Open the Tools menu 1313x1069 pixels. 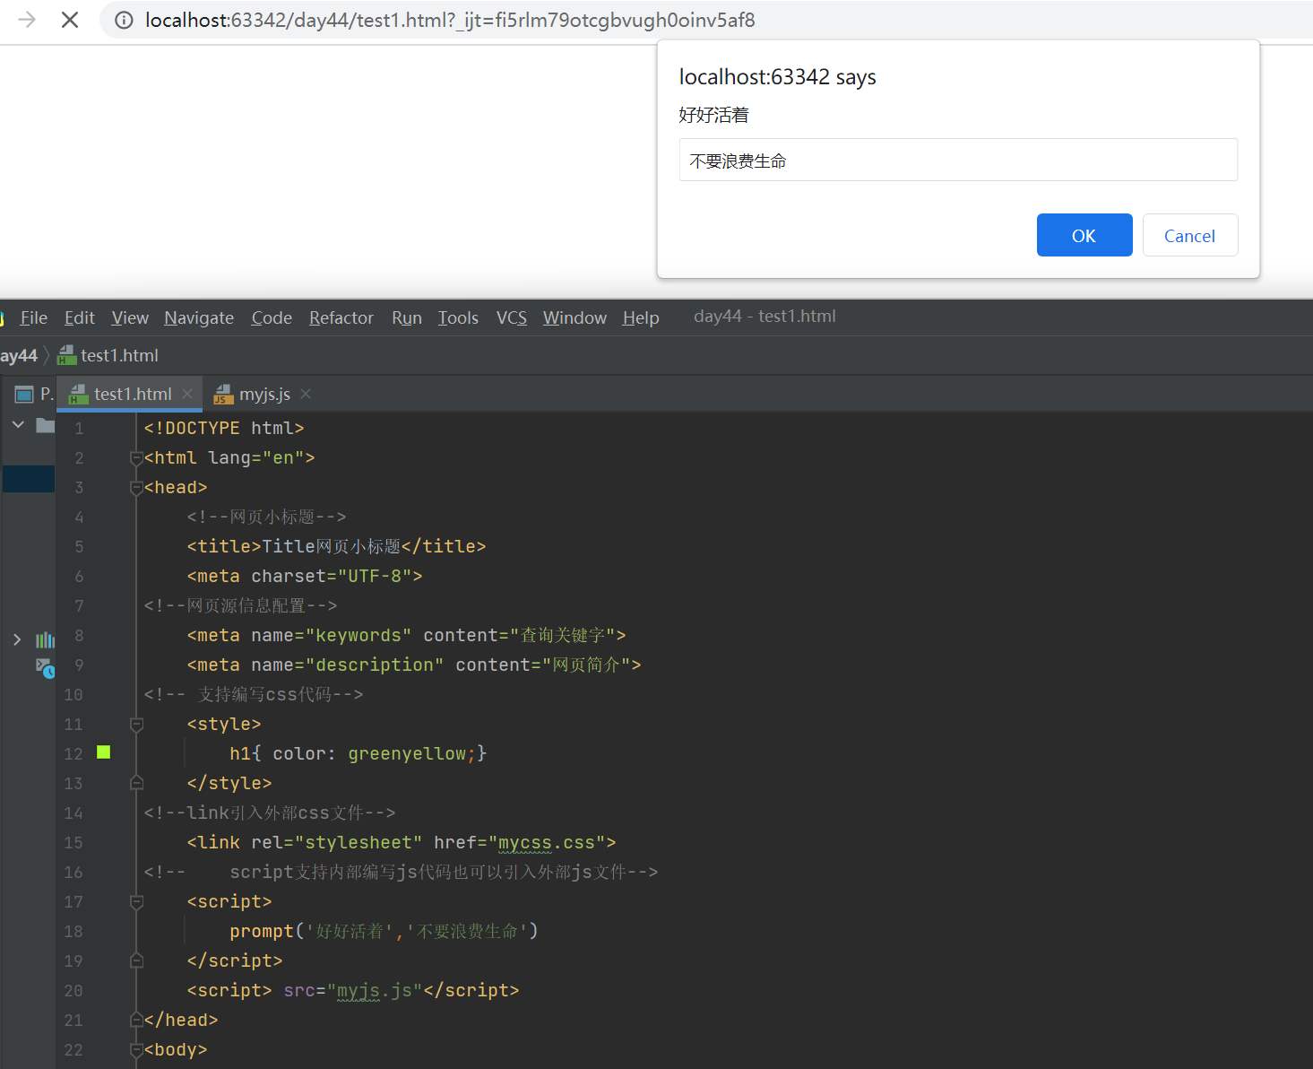click(458, 317)
